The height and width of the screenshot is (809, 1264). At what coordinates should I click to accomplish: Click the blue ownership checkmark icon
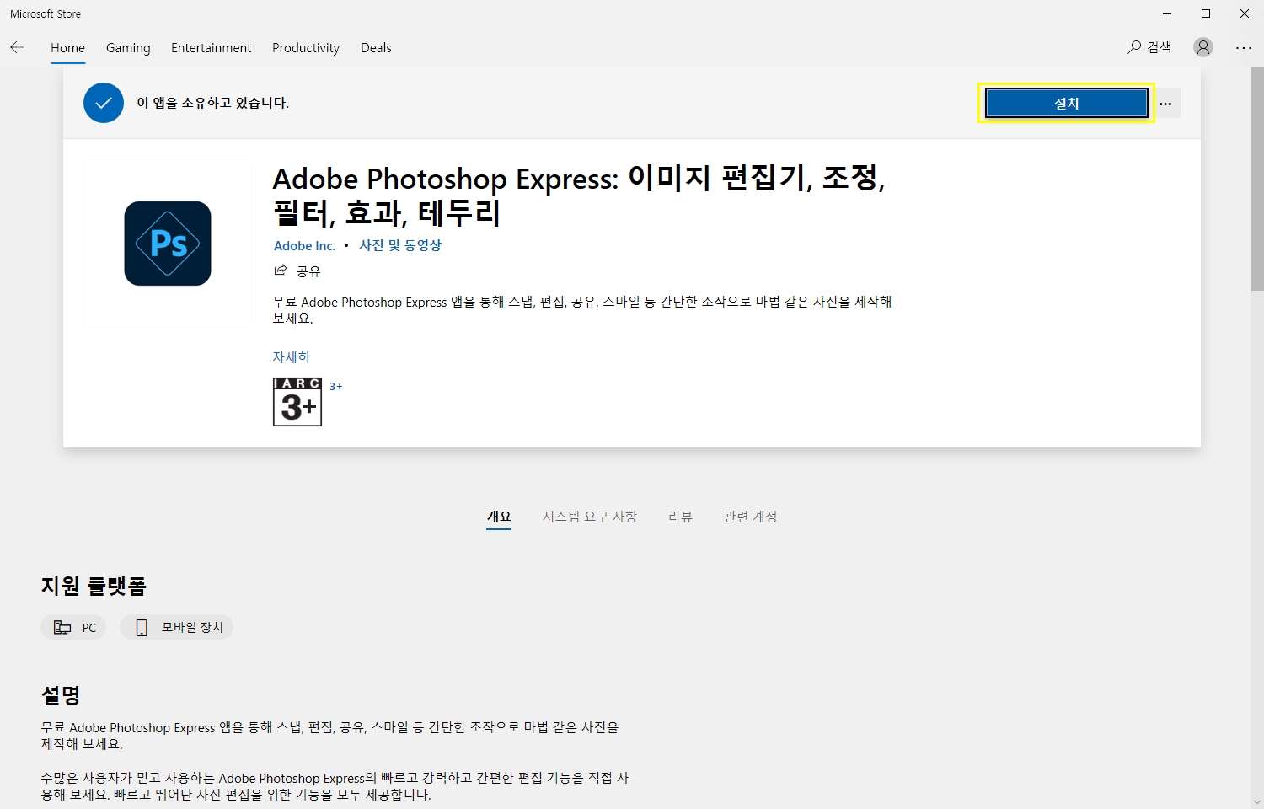tap(104, 103)
